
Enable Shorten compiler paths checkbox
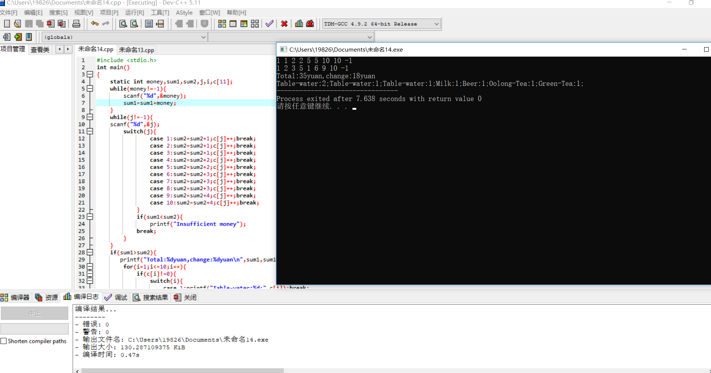click(4, 341)
